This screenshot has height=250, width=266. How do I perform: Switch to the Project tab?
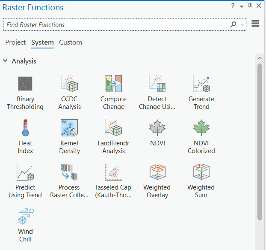click(15, 42)
